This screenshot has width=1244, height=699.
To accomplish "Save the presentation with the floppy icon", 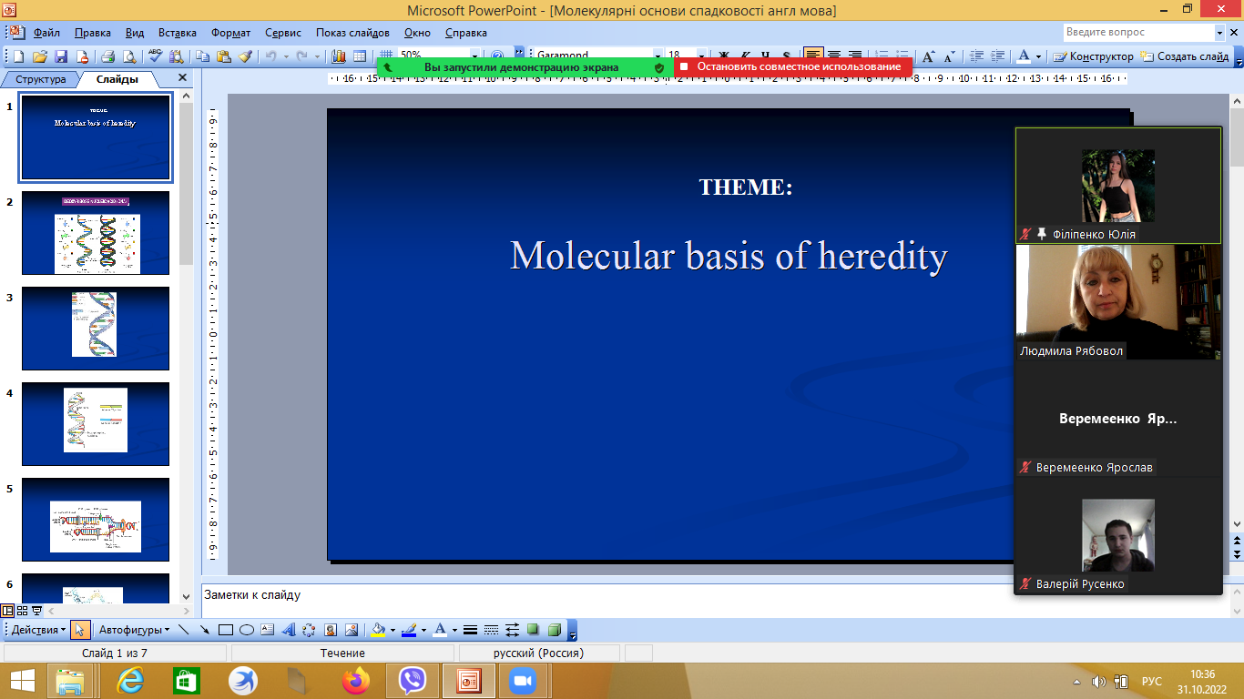I will tap(61, 56).
